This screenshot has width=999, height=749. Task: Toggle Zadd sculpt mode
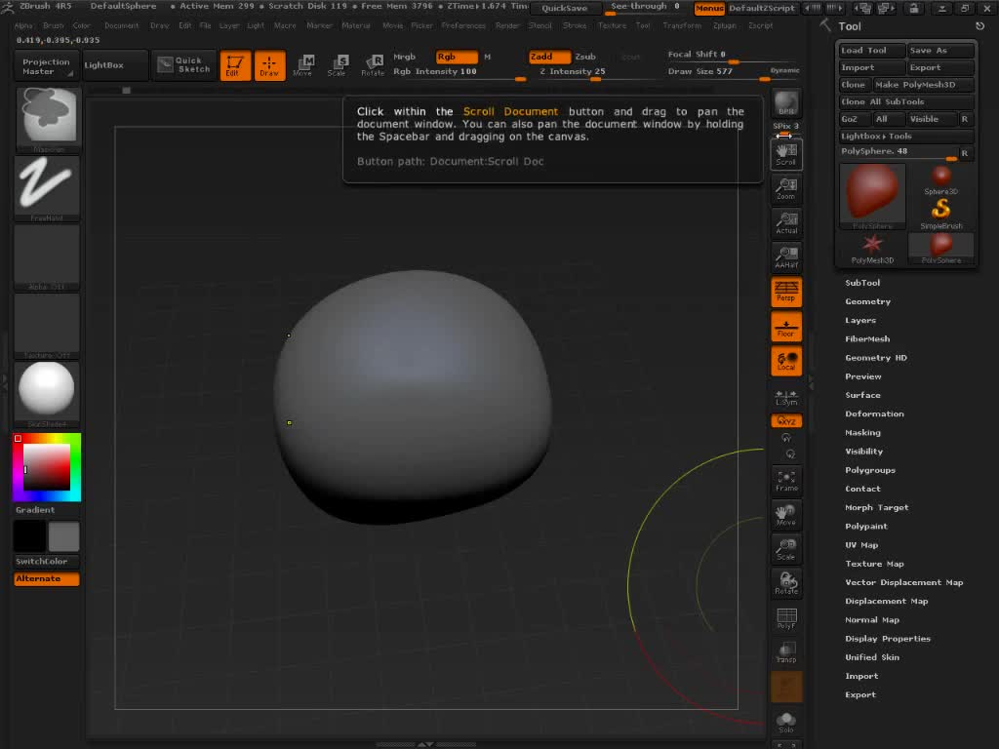[549, 57]
